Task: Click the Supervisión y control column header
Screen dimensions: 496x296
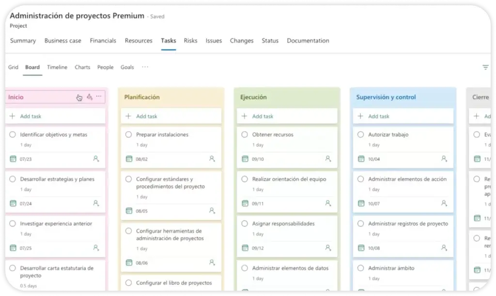Action: 386,97
